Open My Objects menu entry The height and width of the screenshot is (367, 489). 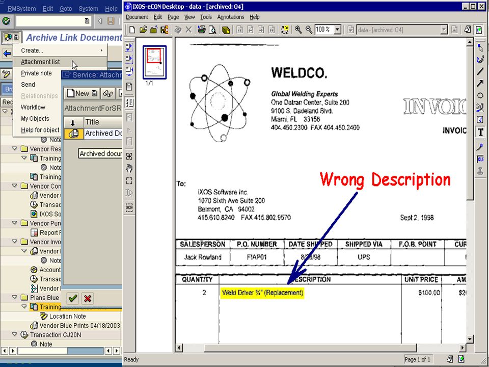coord(35,119)
